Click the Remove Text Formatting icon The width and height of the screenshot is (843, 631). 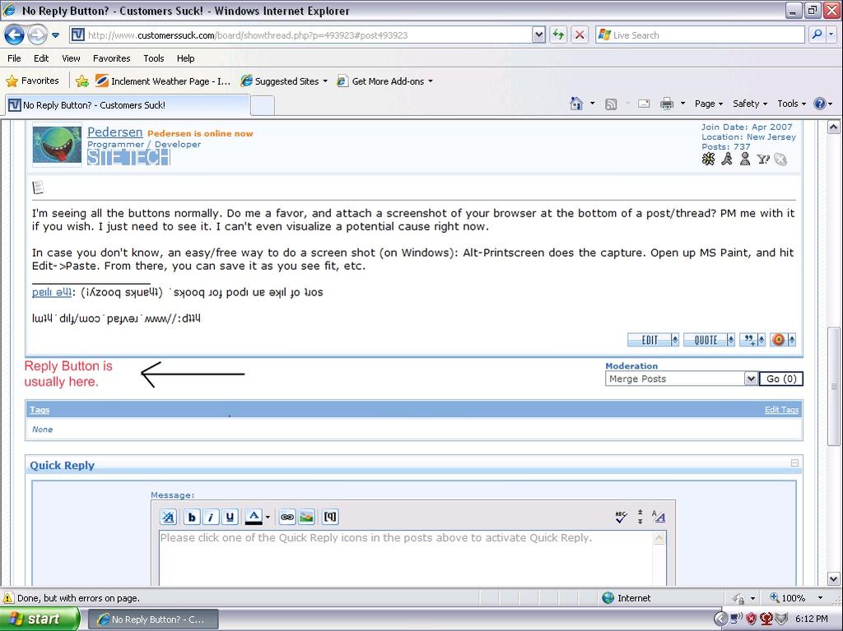tap(168, 517)
